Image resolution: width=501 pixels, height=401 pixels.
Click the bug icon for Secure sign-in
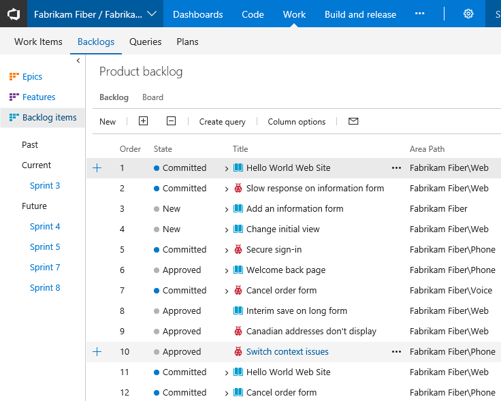click(x=238, y=250)
